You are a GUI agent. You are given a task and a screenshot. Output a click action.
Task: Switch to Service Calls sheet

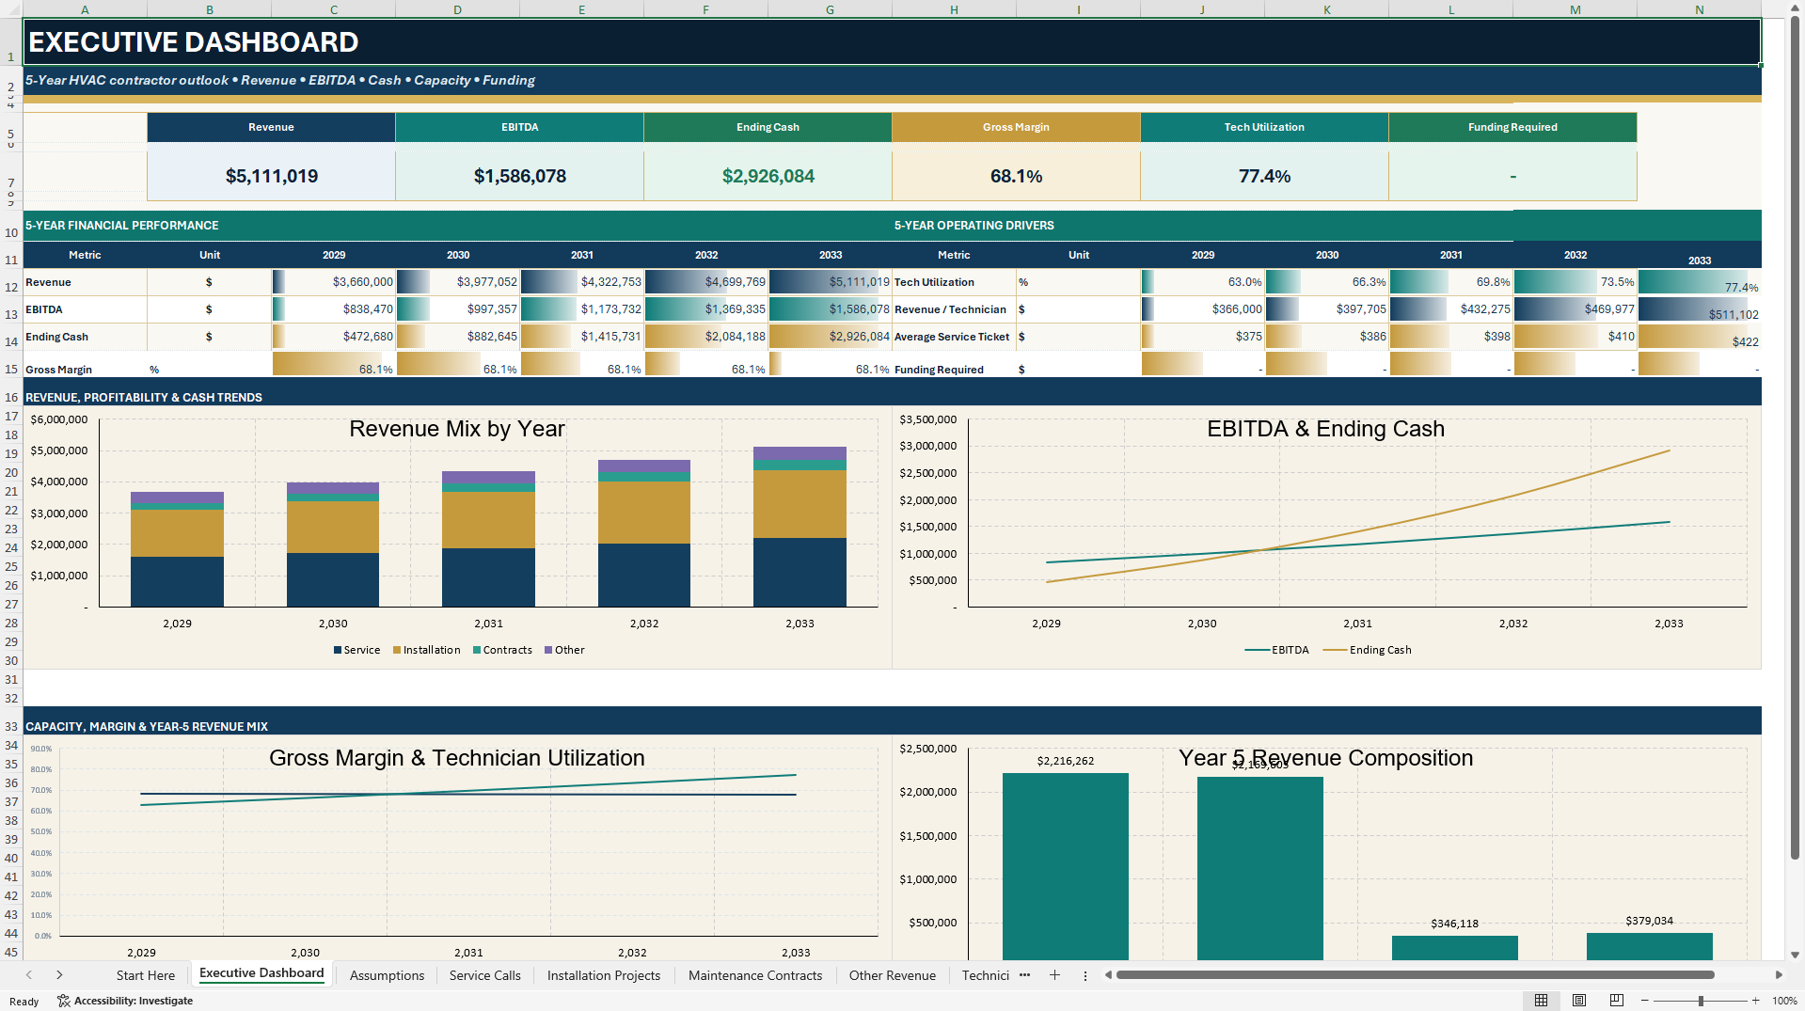click(x=484, y=975)
